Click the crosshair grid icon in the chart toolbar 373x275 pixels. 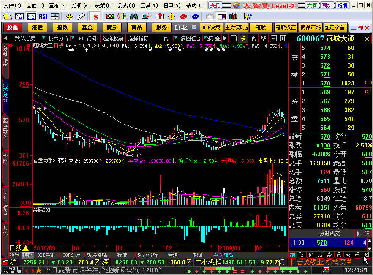[x=234, y=38]
